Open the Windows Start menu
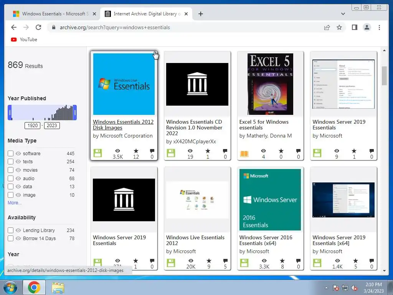Viewport: 393px width, 295px height. click(10, 287)
